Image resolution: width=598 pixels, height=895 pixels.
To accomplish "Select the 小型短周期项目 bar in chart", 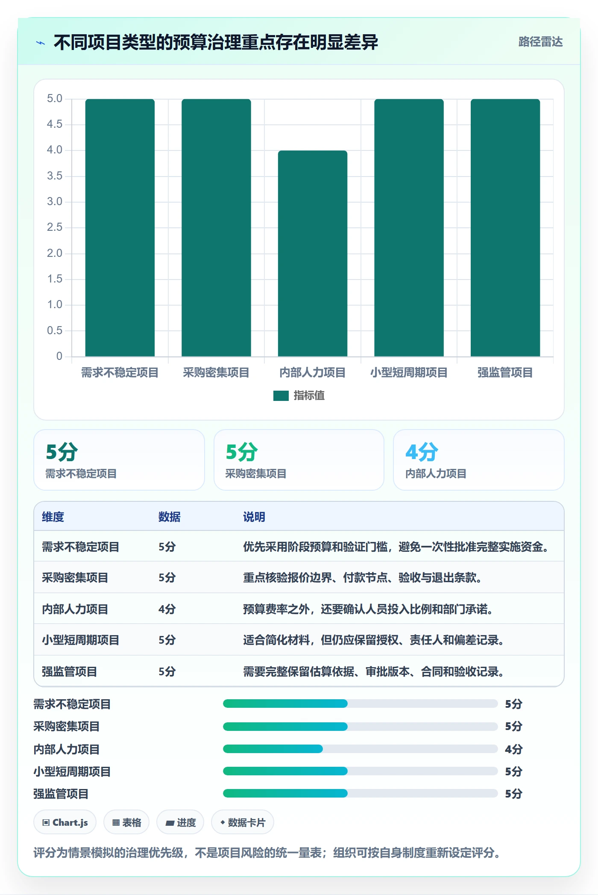I will click(409, 227).
